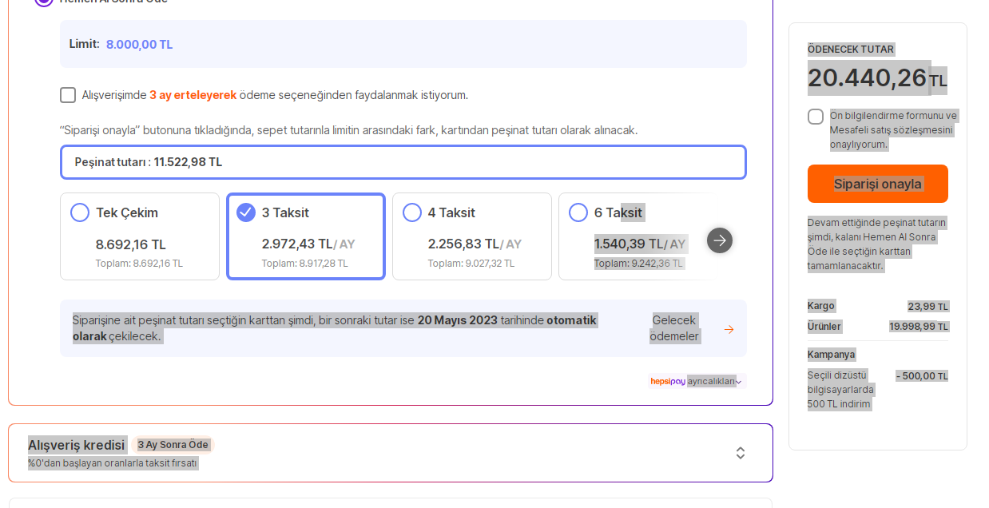Choose the 4 Taksit installment option
The height and width of the screenshot is (508, 989).
pyautogui.click(x=472, y=236)
